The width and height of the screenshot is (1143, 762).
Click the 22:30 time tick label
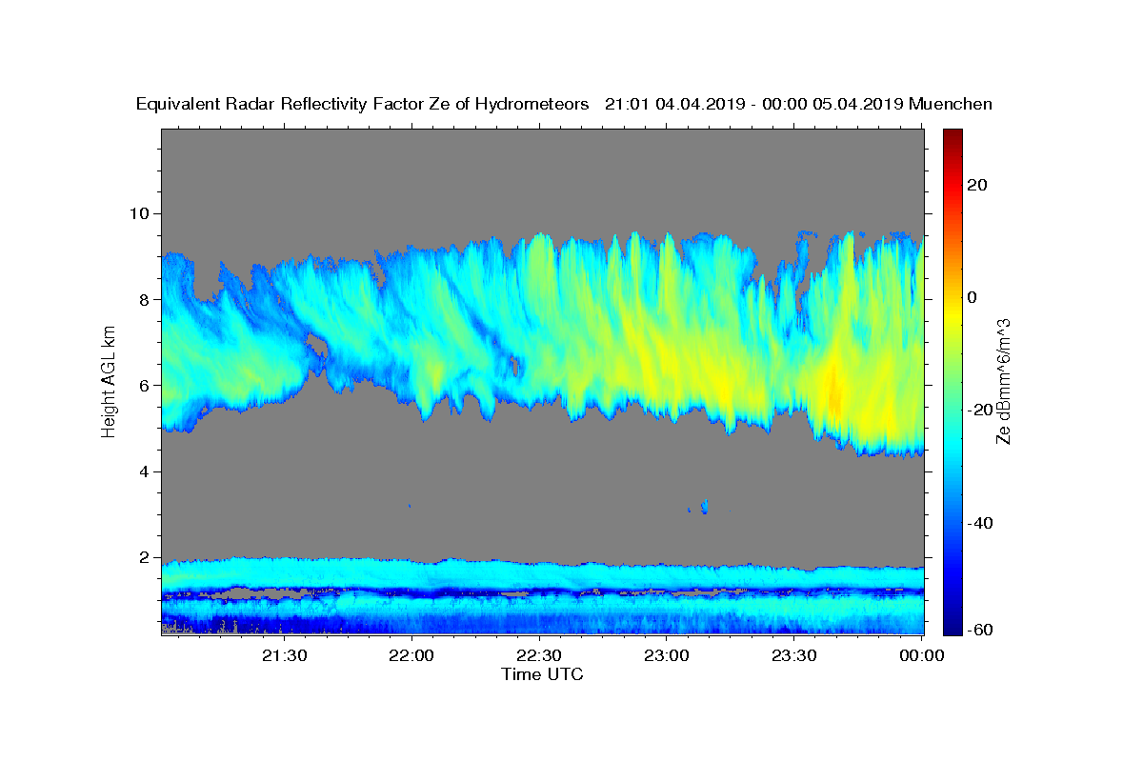point(539,655)
